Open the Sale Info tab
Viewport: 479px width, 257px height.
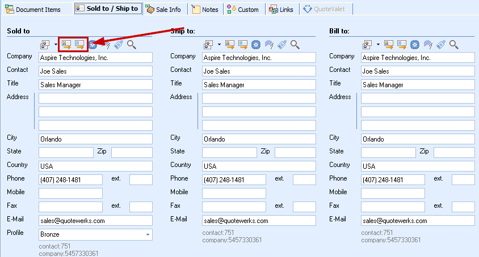coord(163,9)
